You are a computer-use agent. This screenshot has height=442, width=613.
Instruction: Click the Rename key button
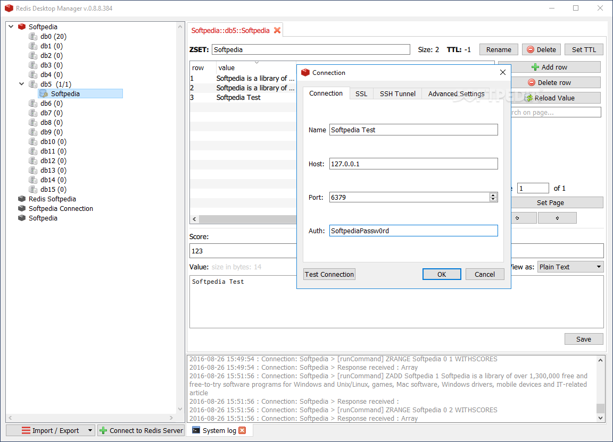(x=499, y=49)
